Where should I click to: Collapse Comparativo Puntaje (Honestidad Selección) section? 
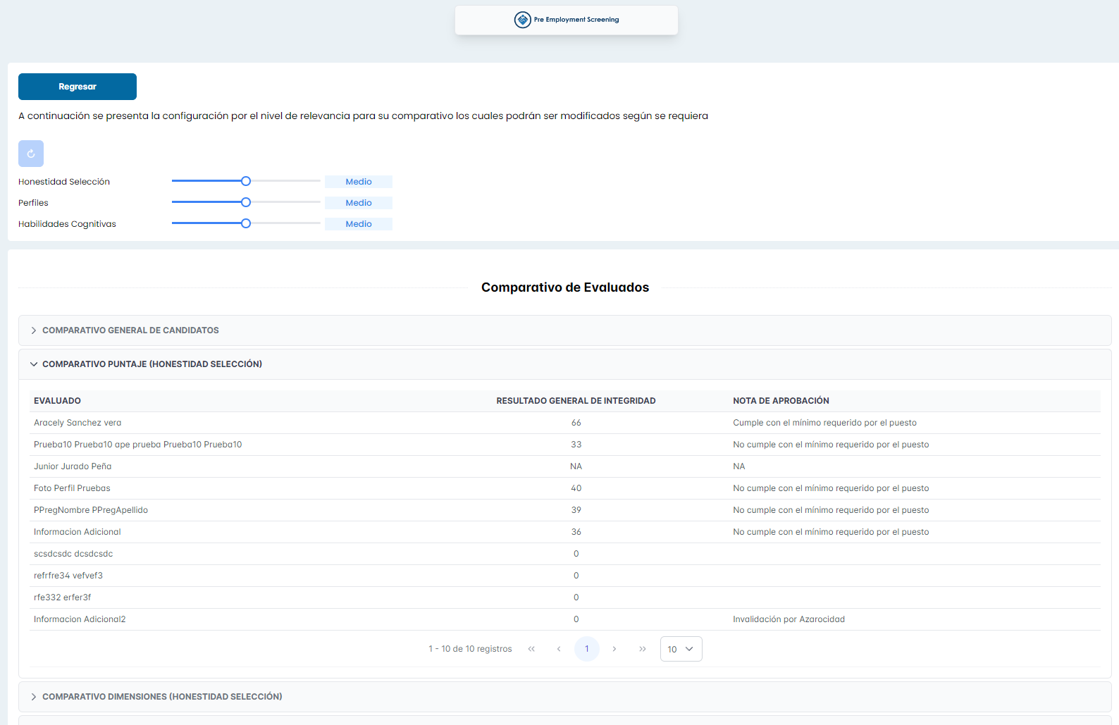tap(152, 364)
